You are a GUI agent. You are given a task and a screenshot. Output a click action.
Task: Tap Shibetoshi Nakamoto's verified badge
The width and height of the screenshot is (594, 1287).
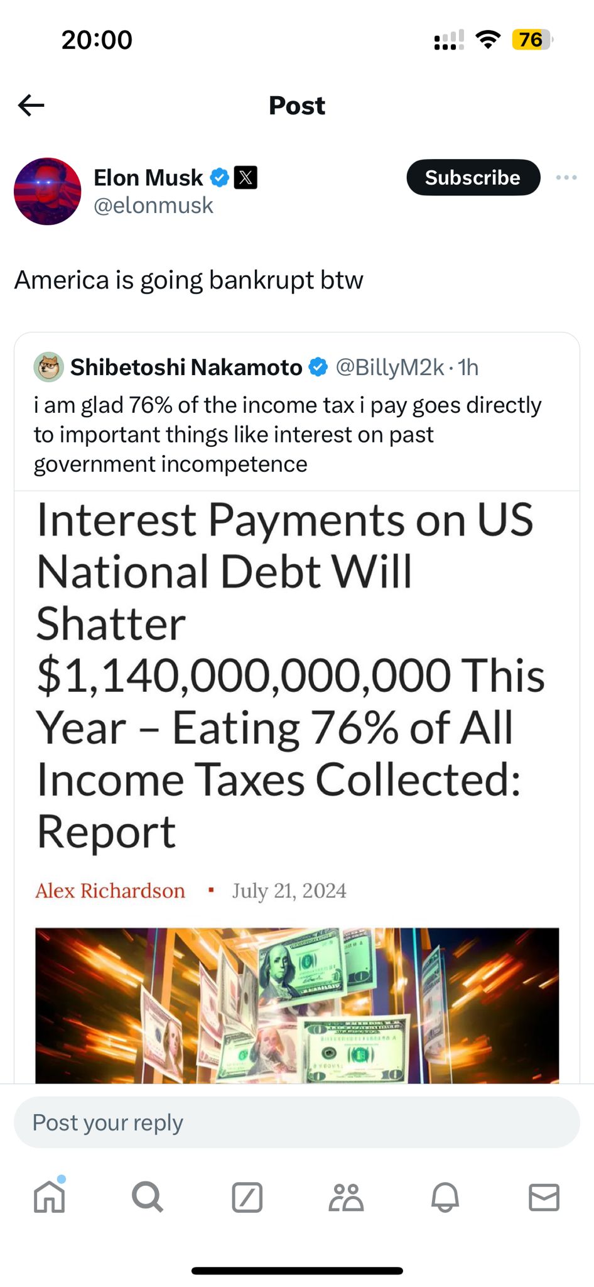coord(318,367)
